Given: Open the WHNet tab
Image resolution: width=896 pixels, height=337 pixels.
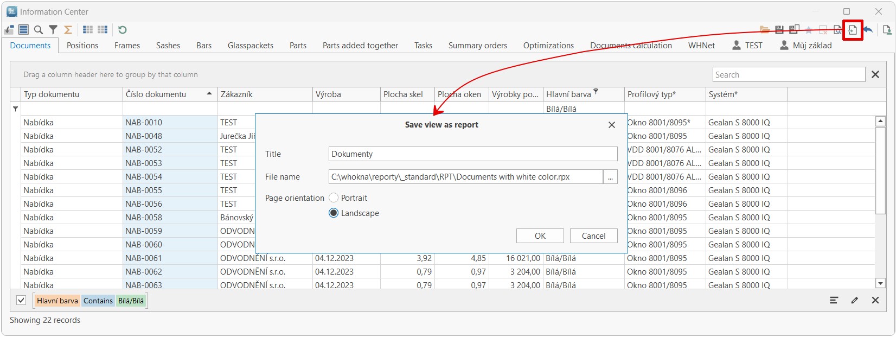Looking at the screenshot, I should (701, 46).
